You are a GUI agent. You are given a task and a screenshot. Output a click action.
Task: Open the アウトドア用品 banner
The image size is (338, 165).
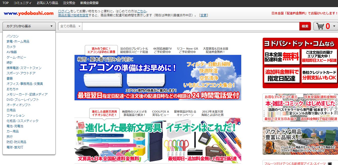point(300,141)
